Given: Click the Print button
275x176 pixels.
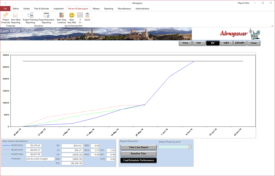Looking at the screenshot, I should [x=185, y=43].
